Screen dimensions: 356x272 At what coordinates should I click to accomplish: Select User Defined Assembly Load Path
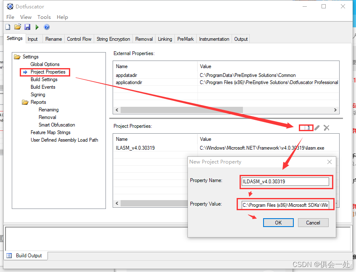pos(64,140)
